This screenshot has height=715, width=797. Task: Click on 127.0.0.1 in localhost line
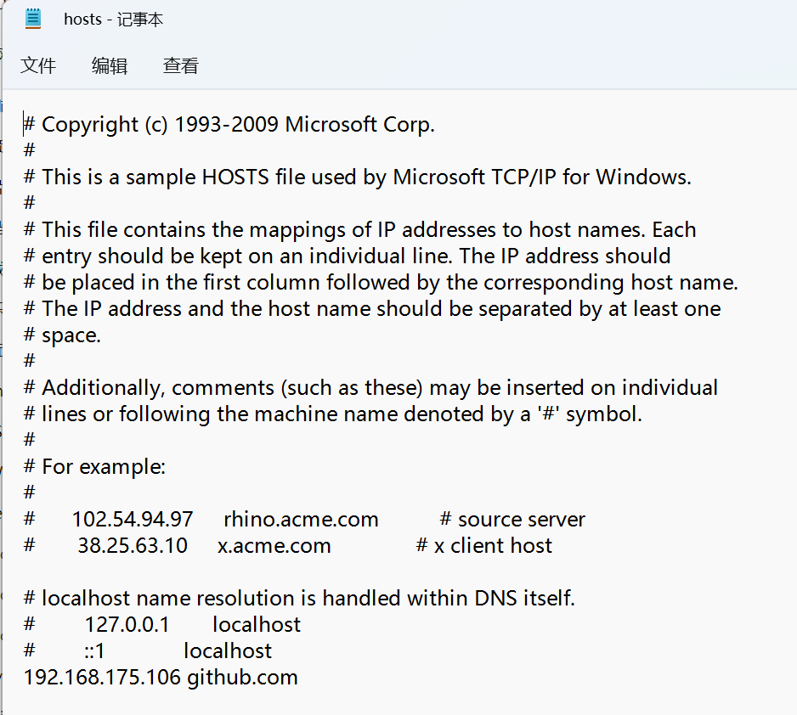click(x=127, y=625)
